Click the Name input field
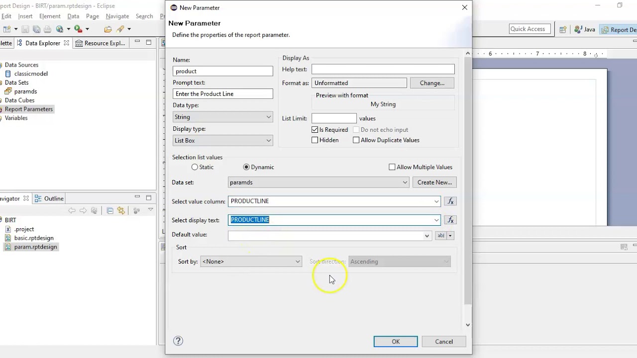This screenshot has height=358, width=637. 223,71
